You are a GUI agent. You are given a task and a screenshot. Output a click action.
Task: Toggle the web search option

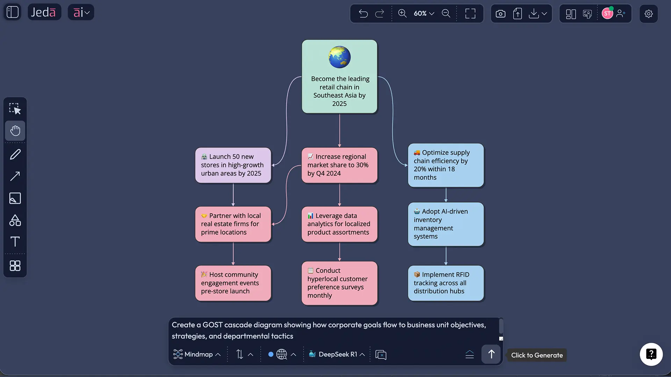281,354
